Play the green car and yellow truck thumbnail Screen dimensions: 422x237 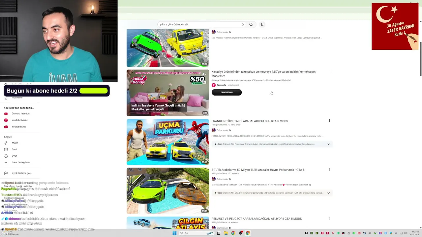[x=168, y=48]
